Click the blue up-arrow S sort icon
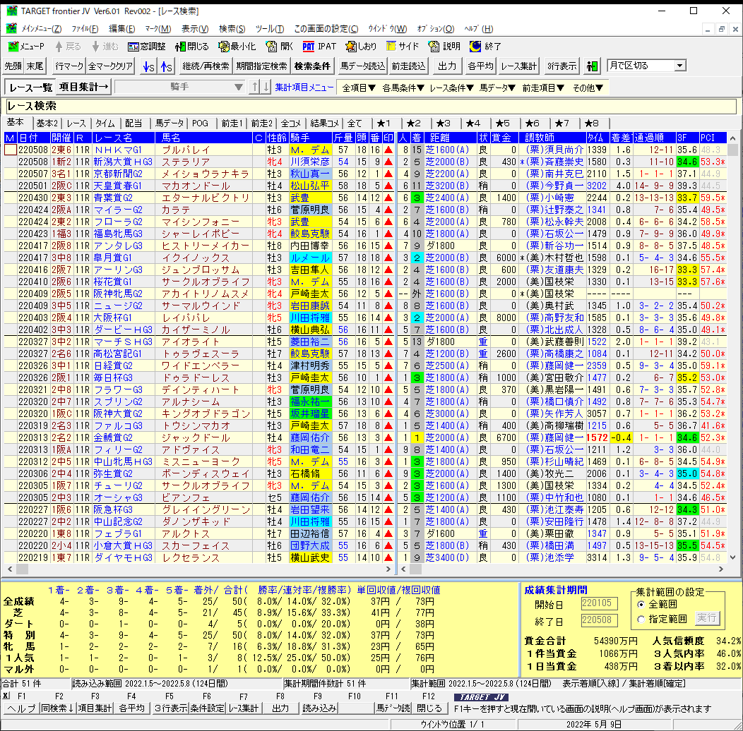Viewport: 743px width, 731px height. click(x=166, y=66)
